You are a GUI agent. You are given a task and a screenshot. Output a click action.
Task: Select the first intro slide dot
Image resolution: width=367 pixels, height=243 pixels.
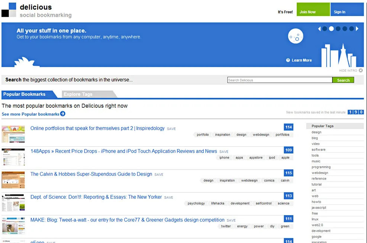[x=325, y=29]
